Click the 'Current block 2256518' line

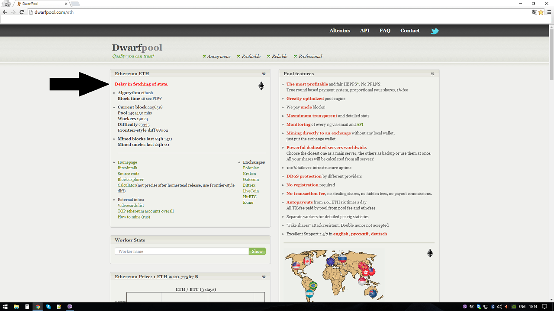tap(140, 107)
